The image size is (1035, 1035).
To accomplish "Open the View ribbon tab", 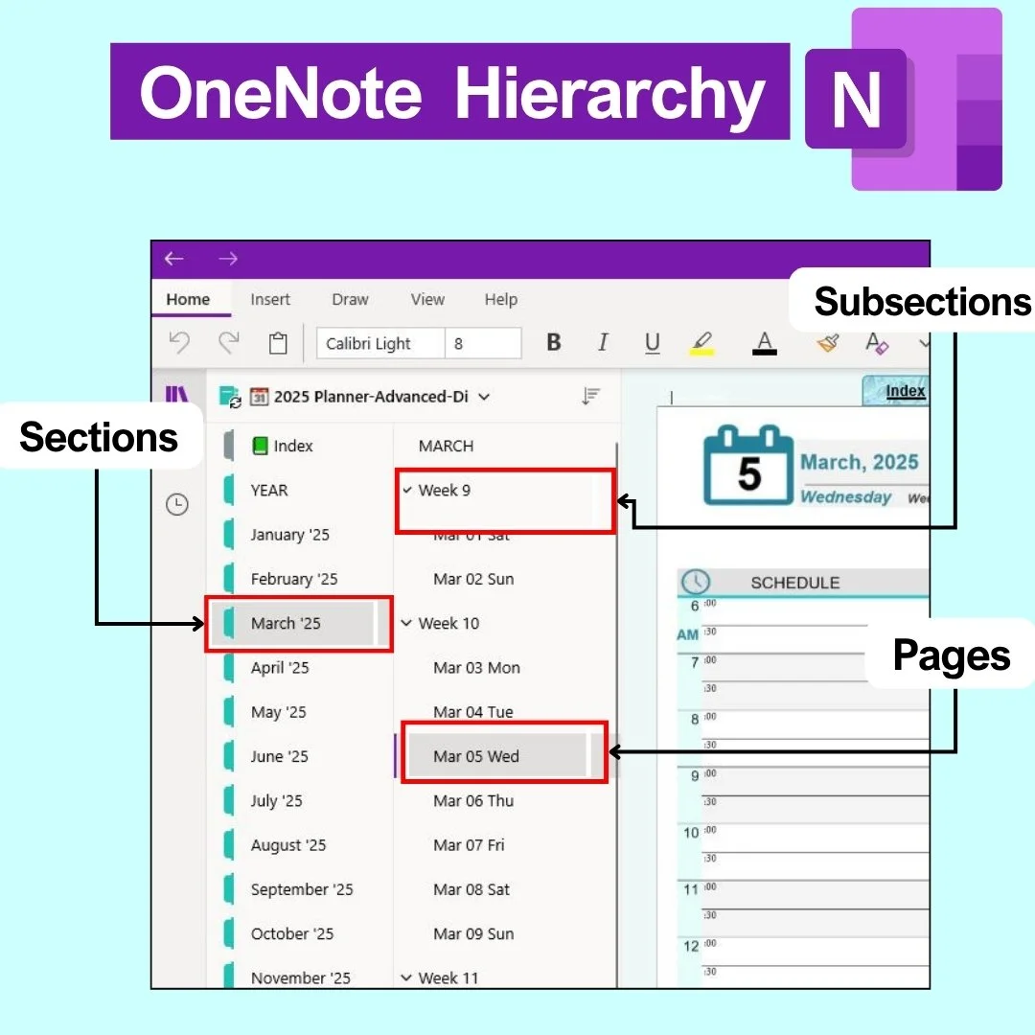I will (427, 300).
